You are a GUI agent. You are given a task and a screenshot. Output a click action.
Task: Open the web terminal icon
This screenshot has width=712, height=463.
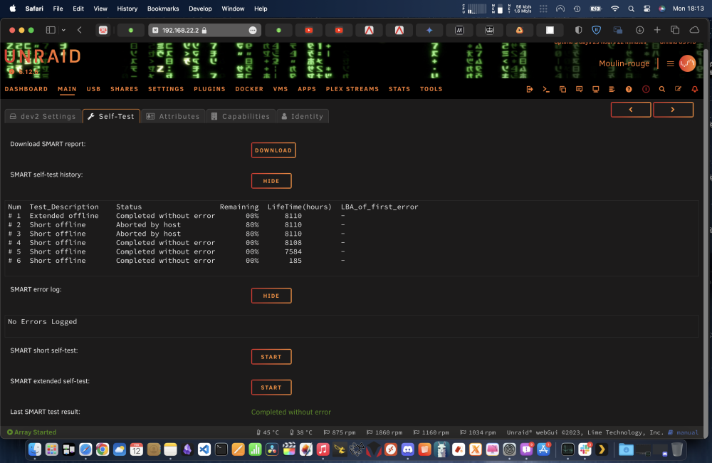(546, 90)
